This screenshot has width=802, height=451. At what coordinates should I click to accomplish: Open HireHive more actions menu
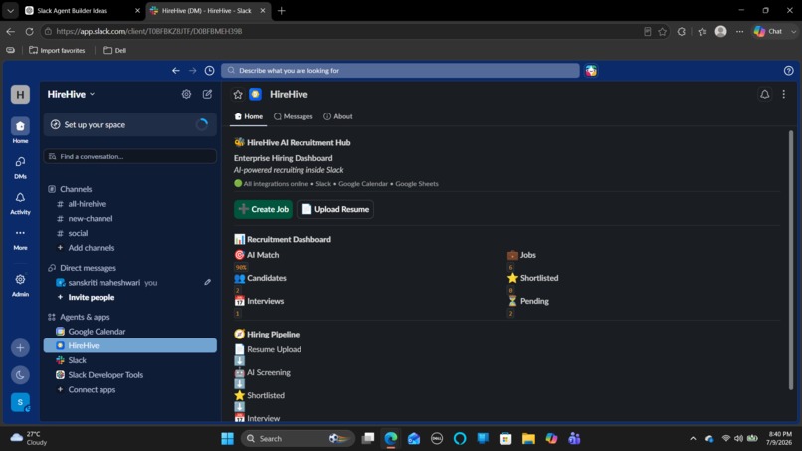click(783, 94)
